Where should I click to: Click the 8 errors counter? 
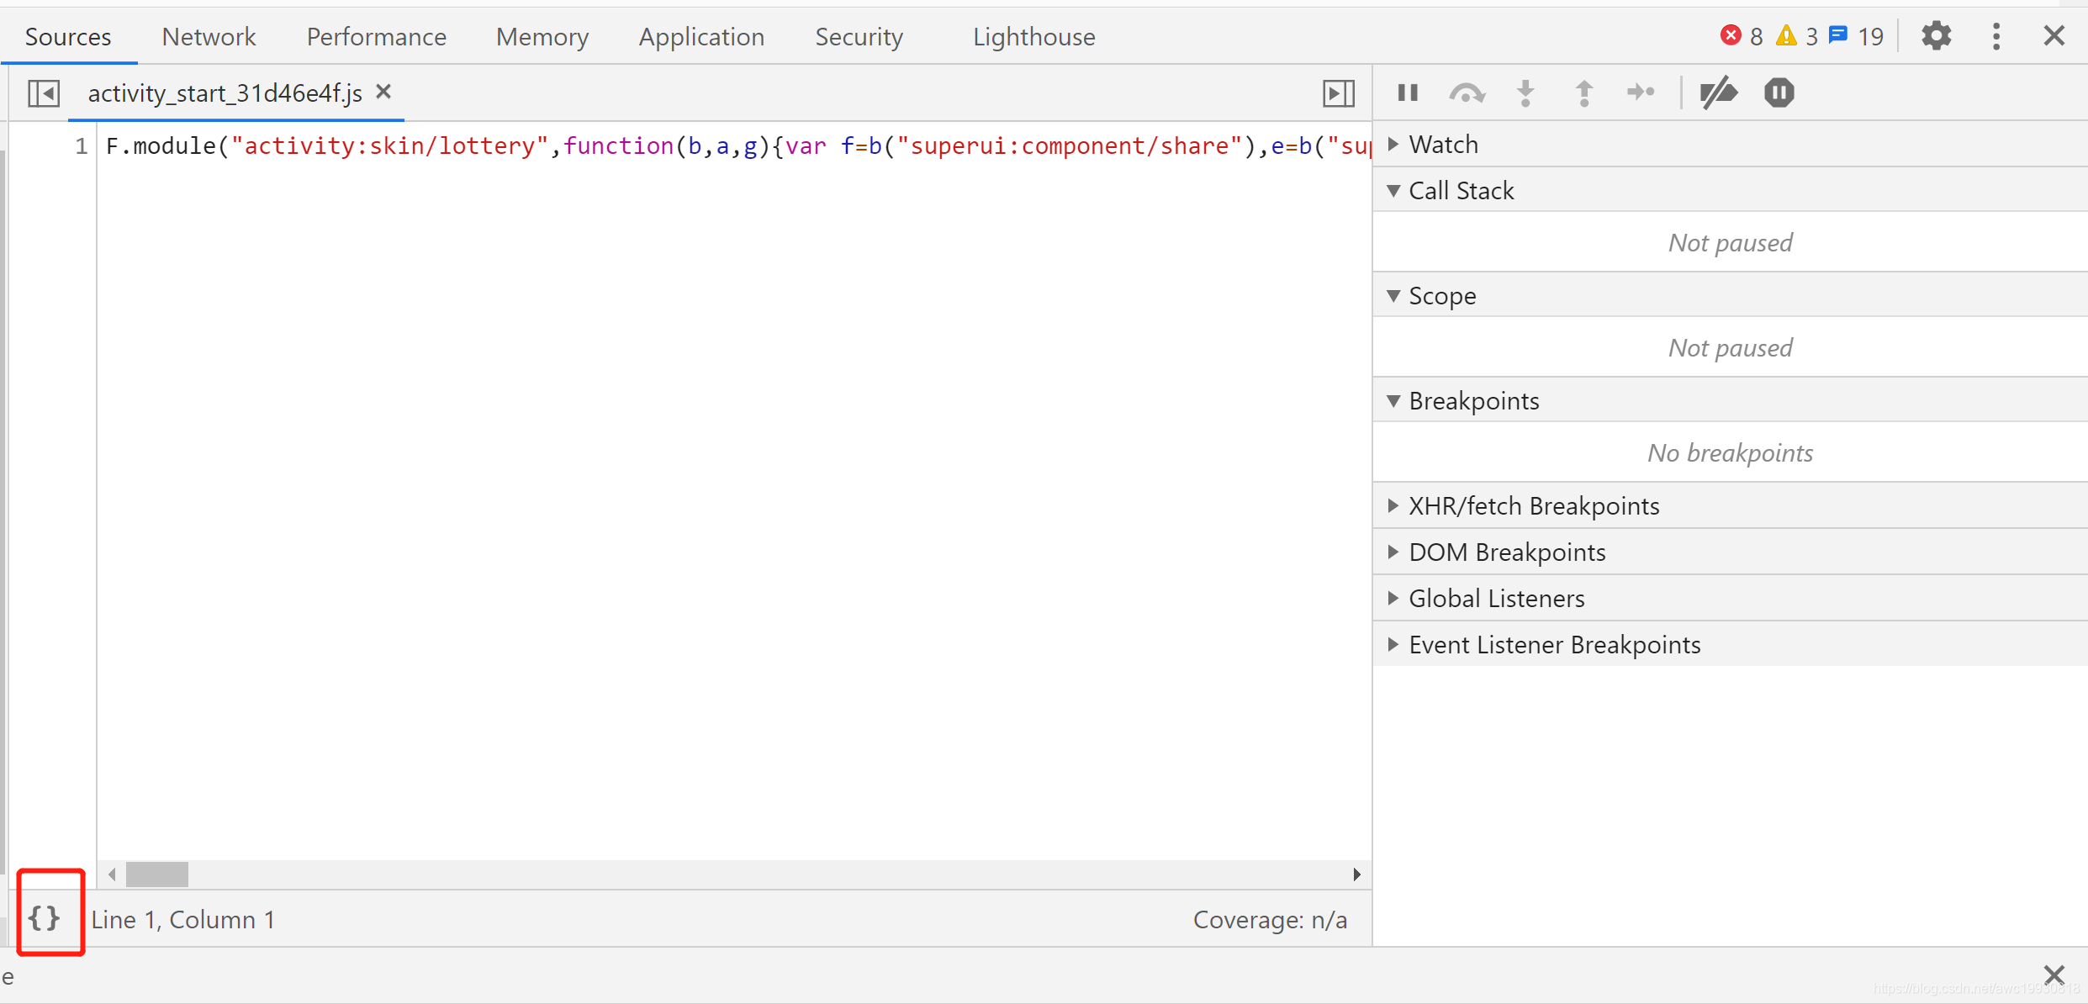[x=1742, y=36]
